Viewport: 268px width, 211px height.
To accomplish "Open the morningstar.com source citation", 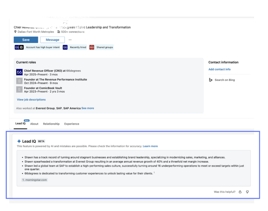I will (x=35, y=180).
